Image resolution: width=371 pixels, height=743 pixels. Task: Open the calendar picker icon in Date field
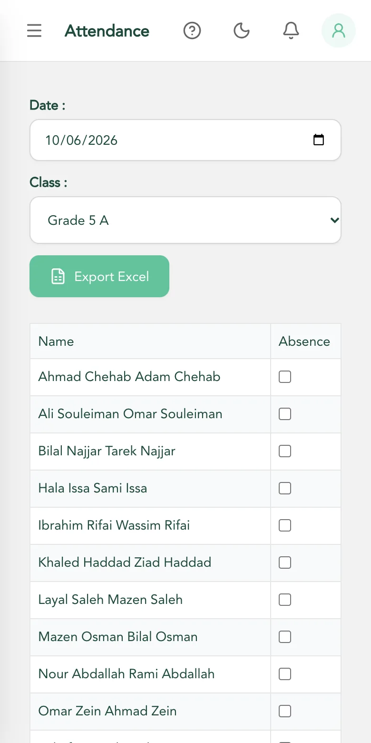(319, 140)
